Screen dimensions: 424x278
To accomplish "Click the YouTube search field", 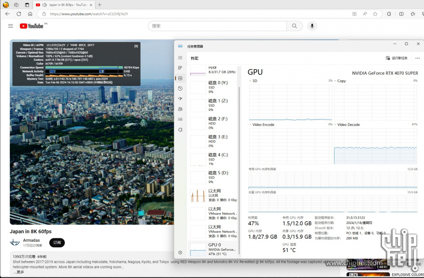I will pyautogui.click(x=217, y=26).
